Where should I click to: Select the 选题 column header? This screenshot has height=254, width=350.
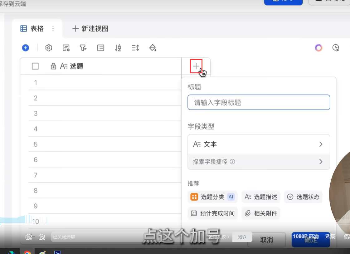[101, 66]
